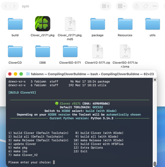
Task: Click the 'i386' folder name label
Action: coord(43,63)
